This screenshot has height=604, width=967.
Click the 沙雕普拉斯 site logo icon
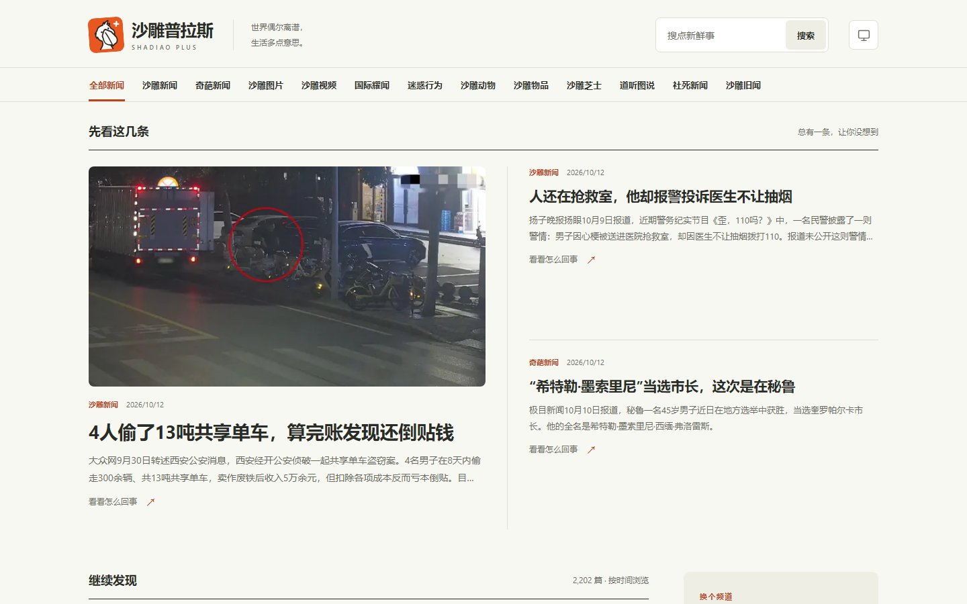point(106,35)
